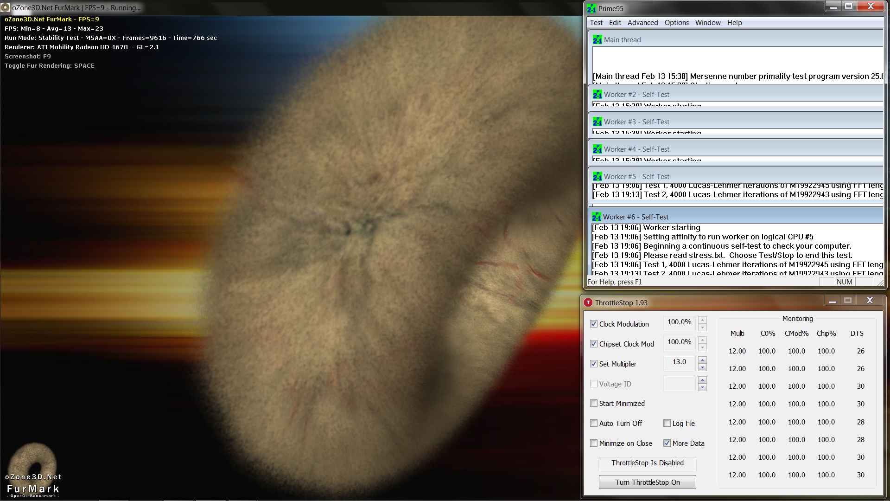This screenshot has height=501, width=890.
Task: Click the C0% column header
Action: coord(768,334)
